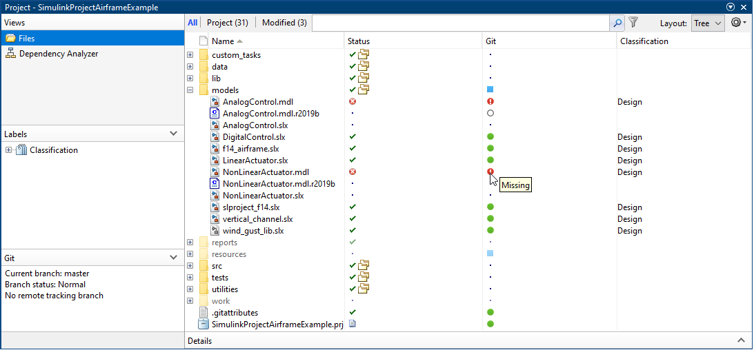
Task: Click the .gitattributes file icon
Action: (x=204, y=313)
